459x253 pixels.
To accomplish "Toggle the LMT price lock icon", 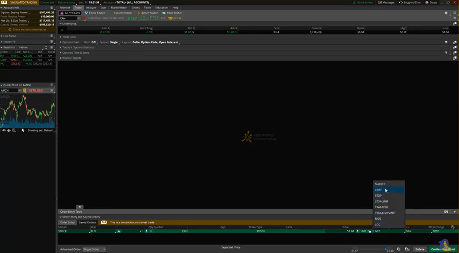I will click(x=370, y=231).
